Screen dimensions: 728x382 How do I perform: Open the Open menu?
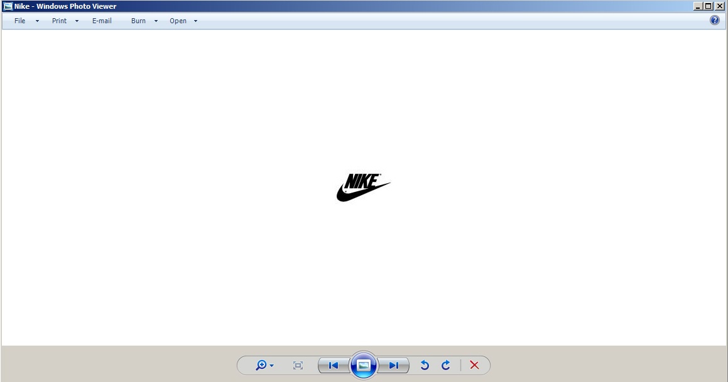tap(178, 21)
